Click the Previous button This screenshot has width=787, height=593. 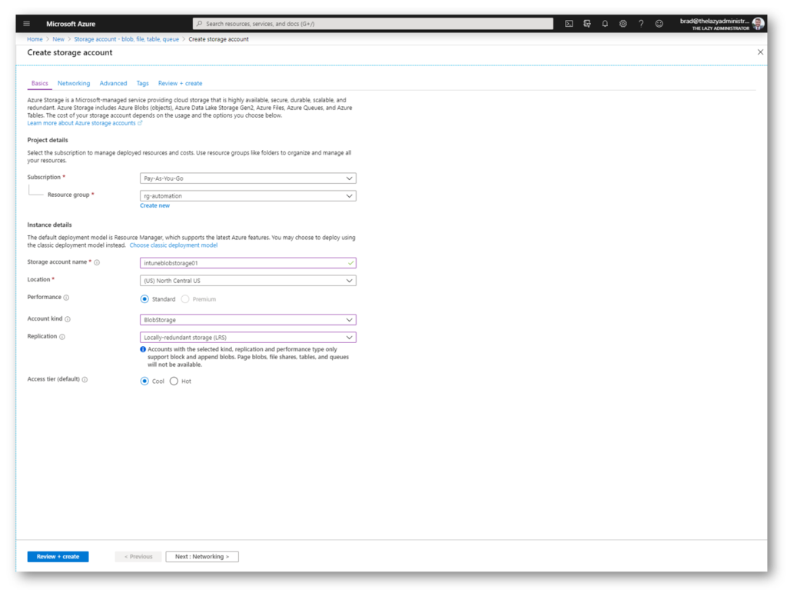138,557
